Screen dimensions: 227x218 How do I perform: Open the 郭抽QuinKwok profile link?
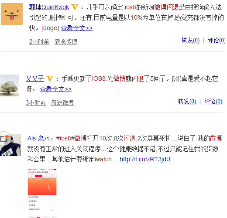pyautogui.click(x=49, y=7)
